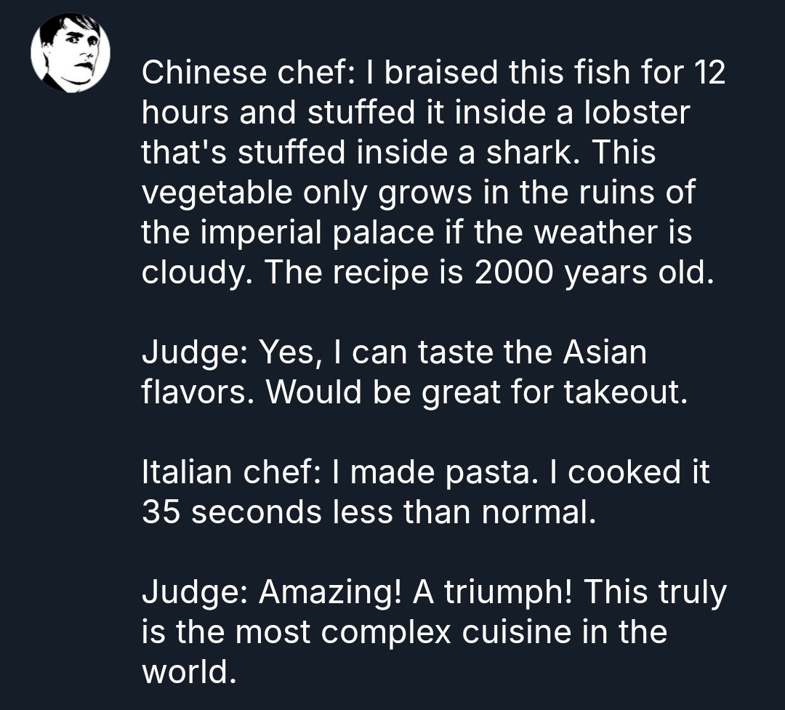Open the poster's profile avatar
Image resolution: width=785 pixels, height=710 pixels.
point(71,53)
